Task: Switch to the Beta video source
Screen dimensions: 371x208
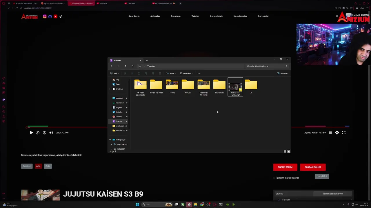Action: pos(48,166)
